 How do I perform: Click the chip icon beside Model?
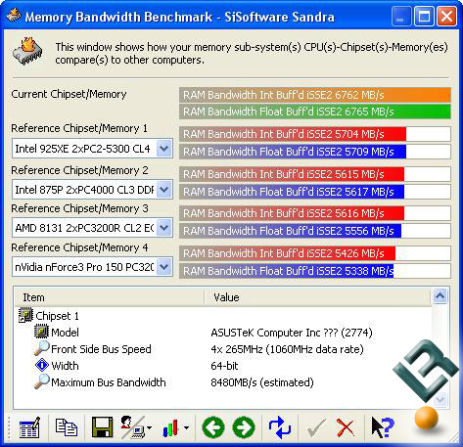pyautogui.click(x=42, y=332)
